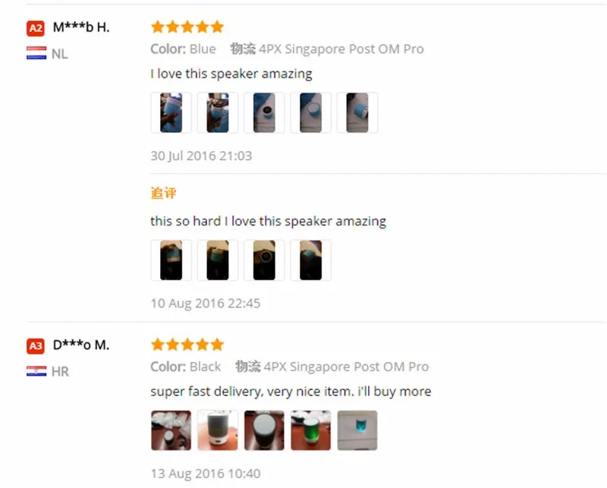Click the A2 buyer level badge
This screenshot has height=488, width=607.
[x=36, y=28]
